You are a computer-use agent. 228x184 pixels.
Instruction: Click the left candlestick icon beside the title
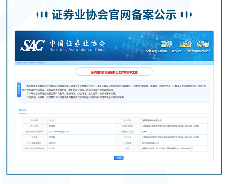pos(43,15)
